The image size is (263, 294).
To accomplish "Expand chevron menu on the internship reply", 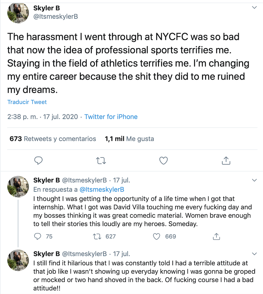I will [254, 180].
